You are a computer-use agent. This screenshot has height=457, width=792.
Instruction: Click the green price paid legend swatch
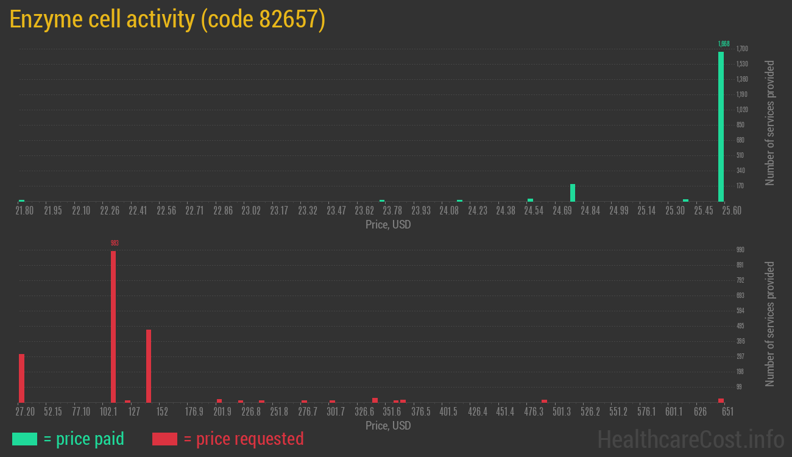[x=24, y=439]
